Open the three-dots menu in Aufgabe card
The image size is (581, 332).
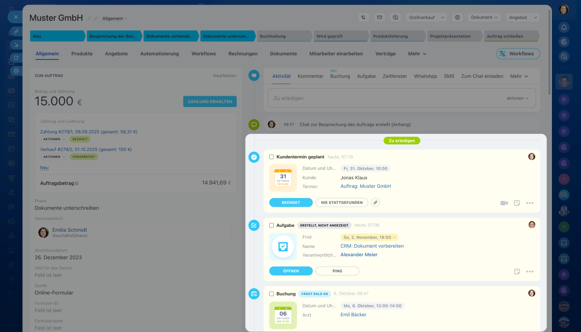pyautogui.click(x=529, y=272)
